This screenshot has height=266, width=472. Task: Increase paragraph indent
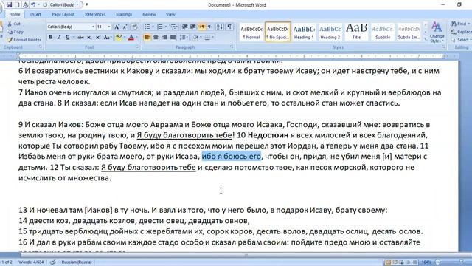193,27
